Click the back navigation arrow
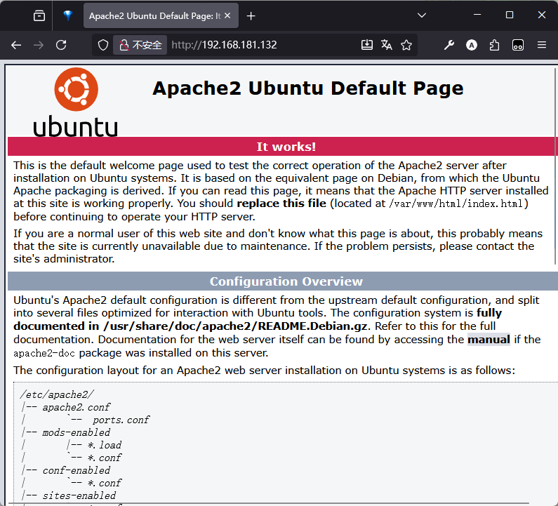This screenshot has height=506, width=558. pos(16,45)
